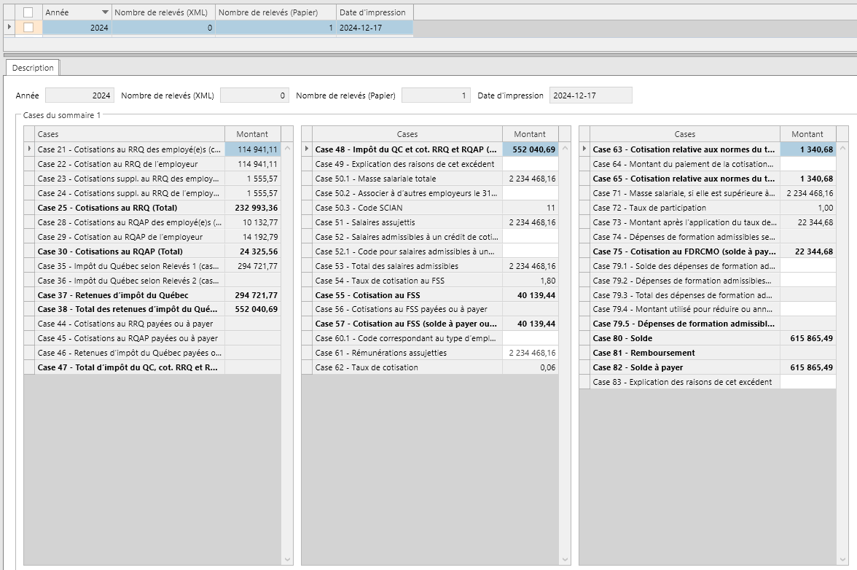Click the rate 1,80 for Case 54
The height and width of the screenshot is (570, 857).
click(x=531, y=281)
